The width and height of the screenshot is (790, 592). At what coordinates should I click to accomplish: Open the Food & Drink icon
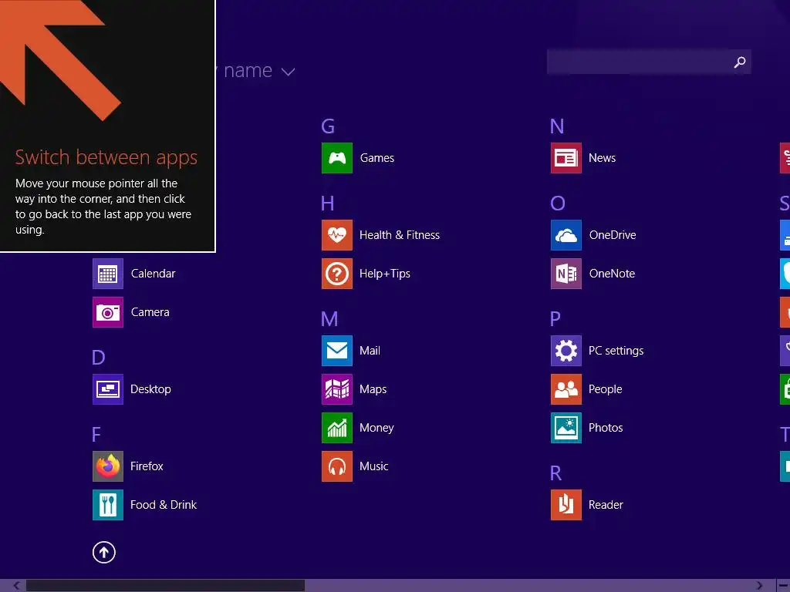click(x=108, y=505)
